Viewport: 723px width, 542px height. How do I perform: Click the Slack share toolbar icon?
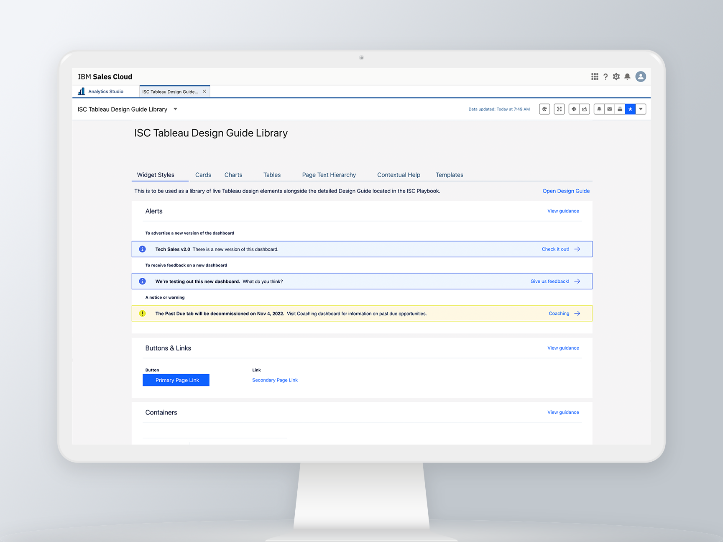click(x=574, y=109)
